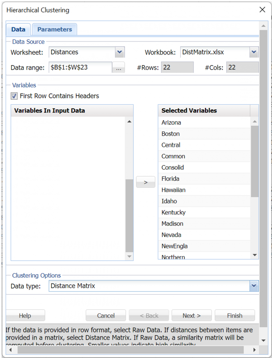Open the Worksheet dropdown arrow
Viewport: 272px width, 358px height.
coord(120,52)
